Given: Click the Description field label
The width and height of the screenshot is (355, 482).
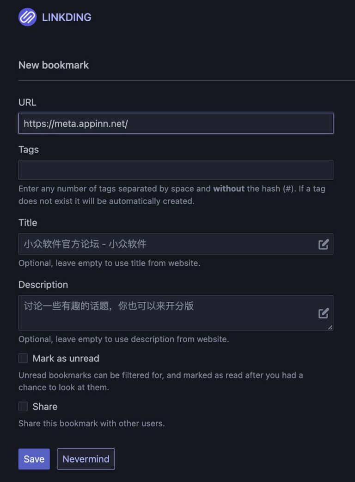Looking at the screenshot, I should [43, 285].
